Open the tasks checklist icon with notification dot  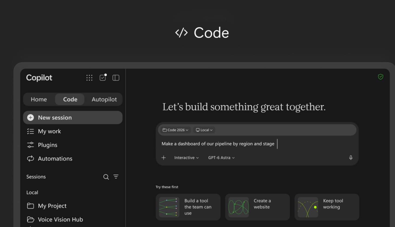(x=103, y=77)
